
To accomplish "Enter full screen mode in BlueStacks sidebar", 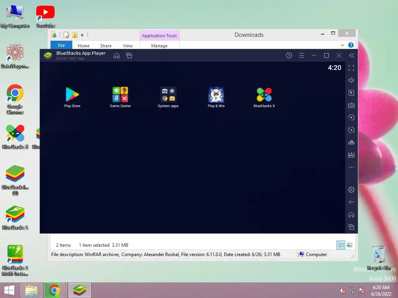I will click(x=351, y=68).
